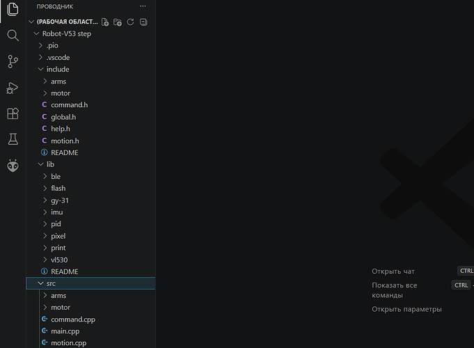Open the PlatformIO alien icon view
Viewport: 474px width, 348px height.
(x=13, y=166)
